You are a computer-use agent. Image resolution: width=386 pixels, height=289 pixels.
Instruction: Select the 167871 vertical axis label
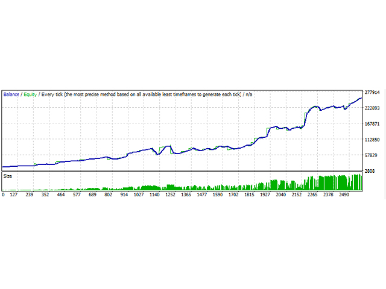(x=373, y=124)
